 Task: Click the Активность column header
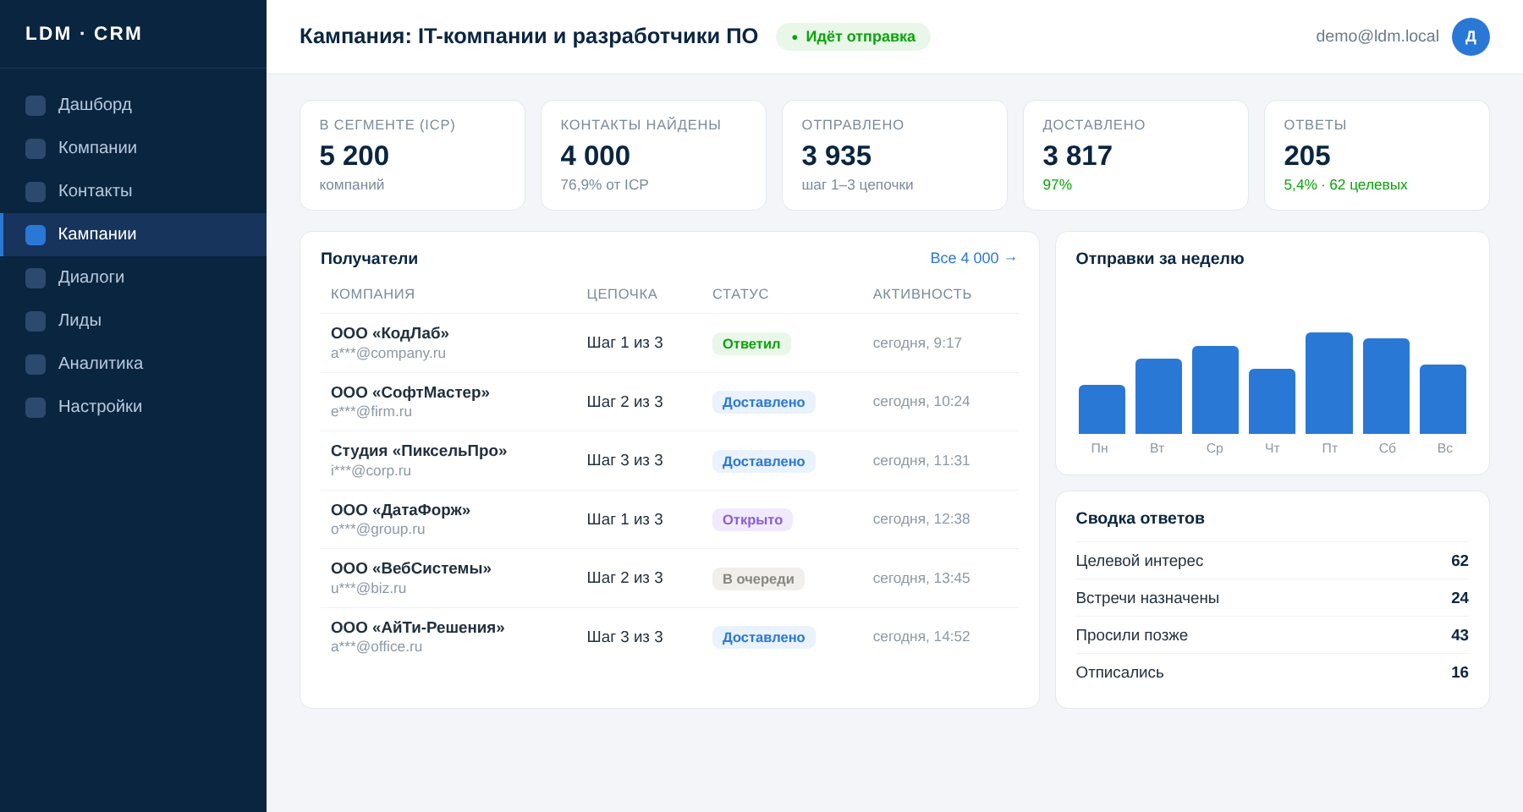(922, 294)
